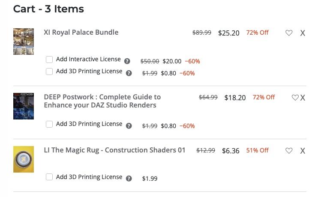Check 3D Printing License for Royal Palace Bundle
The height and width of the screenshot is (197, 318).
pyautogui.click(x=49, y=72)
